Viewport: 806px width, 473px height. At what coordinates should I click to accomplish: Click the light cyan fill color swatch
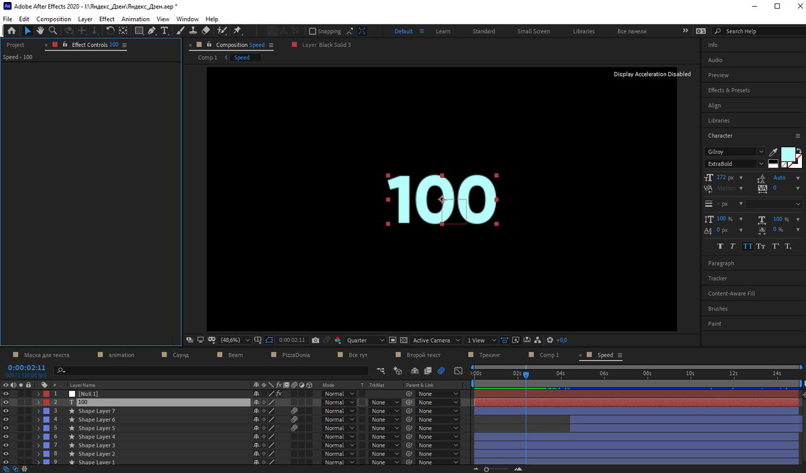(787, 154)
